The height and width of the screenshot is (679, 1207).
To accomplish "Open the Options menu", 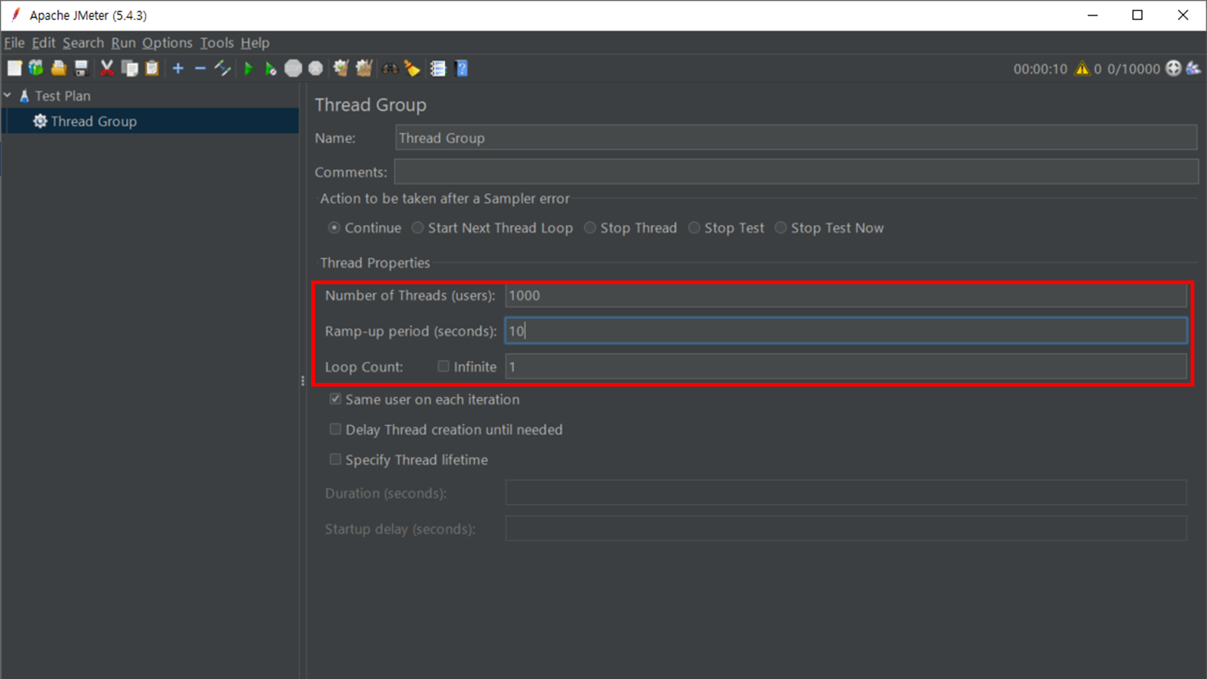I will tap(167, 42).
